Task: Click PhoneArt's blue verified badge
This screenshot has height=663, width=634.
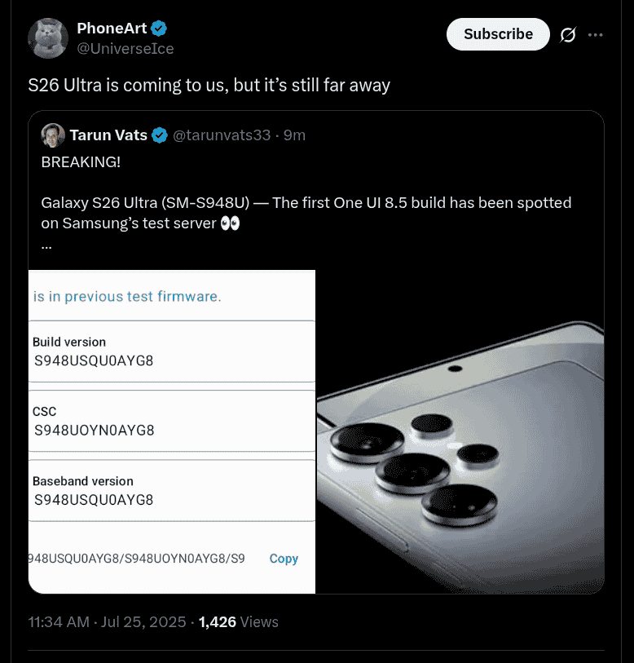Action: point(160,29)
